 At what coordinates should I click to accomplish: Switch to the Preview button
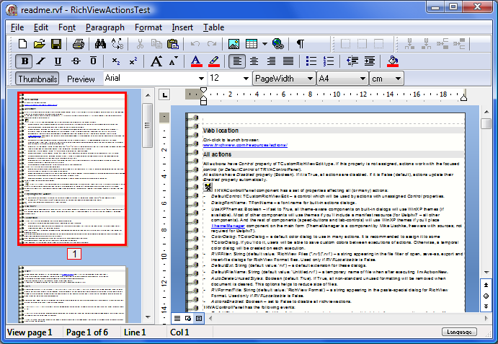tap(81, 79)
